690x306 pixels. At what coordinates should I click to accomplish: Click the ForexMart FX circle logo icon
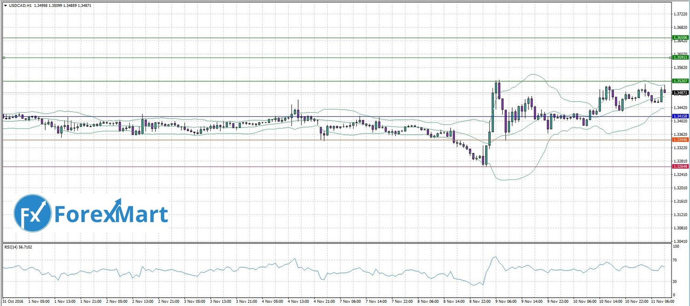click(32, 213)
